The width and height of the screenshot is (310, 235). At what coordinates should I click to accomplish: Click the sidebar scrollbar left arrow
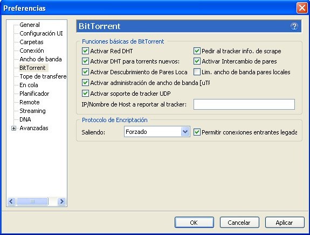coord(11,201)
